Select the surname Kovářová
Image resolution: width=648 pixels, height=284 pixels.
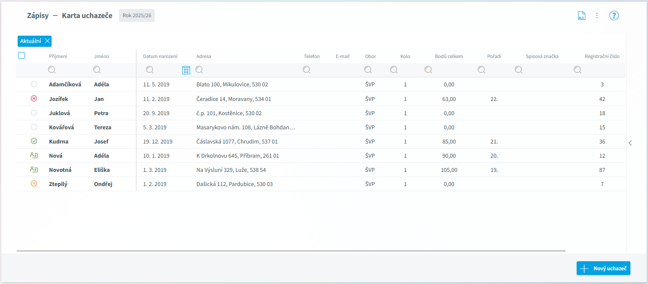pos(61,127)
